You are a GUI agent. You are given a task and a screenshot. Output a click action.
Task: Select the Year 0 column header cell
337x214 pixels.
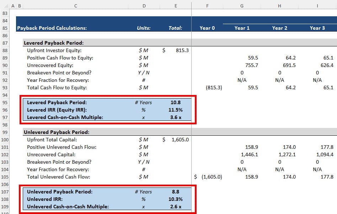(207, 28)
